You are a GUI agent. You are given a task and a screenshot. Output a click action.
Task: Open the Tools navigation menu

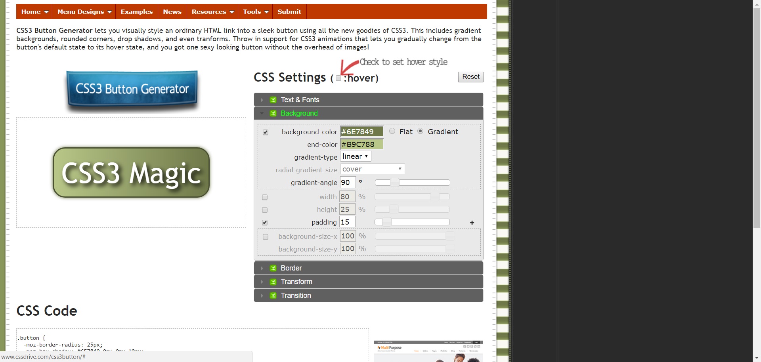tap(256, 12)
